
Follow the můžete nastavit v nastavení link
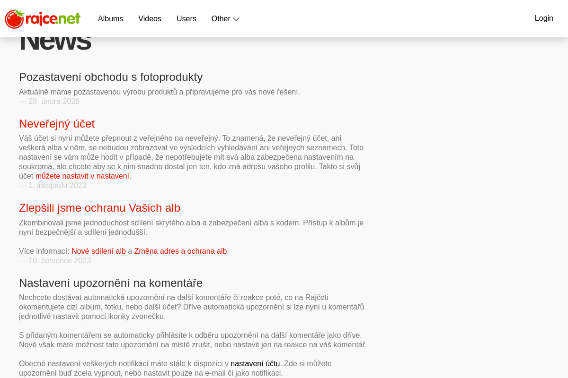(x=82, y=176)
